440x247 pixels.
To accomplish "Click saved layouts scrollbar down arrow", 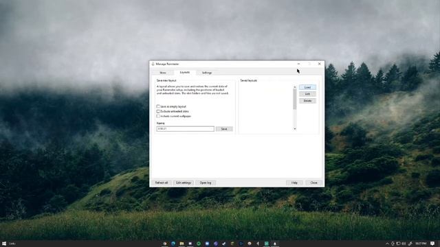I will tap(295, 128).
